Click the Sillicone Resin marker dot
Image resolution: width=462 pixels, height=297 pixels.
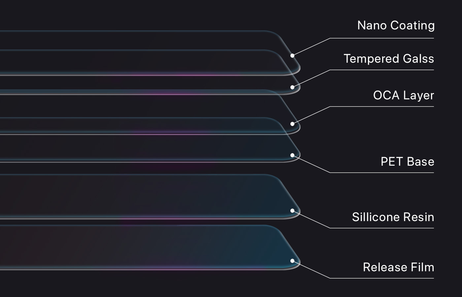click(x=292, y=211)
